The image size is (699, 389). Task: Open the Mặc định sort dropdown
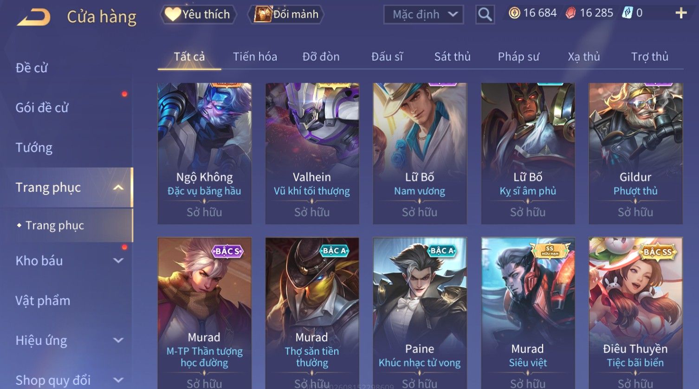click(x=424, y=14)
